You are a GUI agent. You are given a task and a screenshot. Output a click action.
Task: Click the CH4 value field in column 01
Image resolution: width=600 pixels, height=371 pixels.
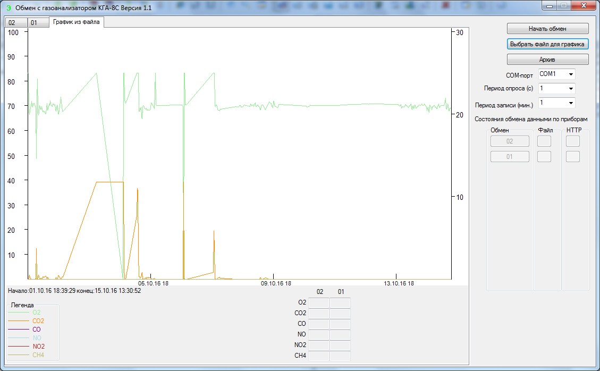pyautogui.click(x=340, y=356)
